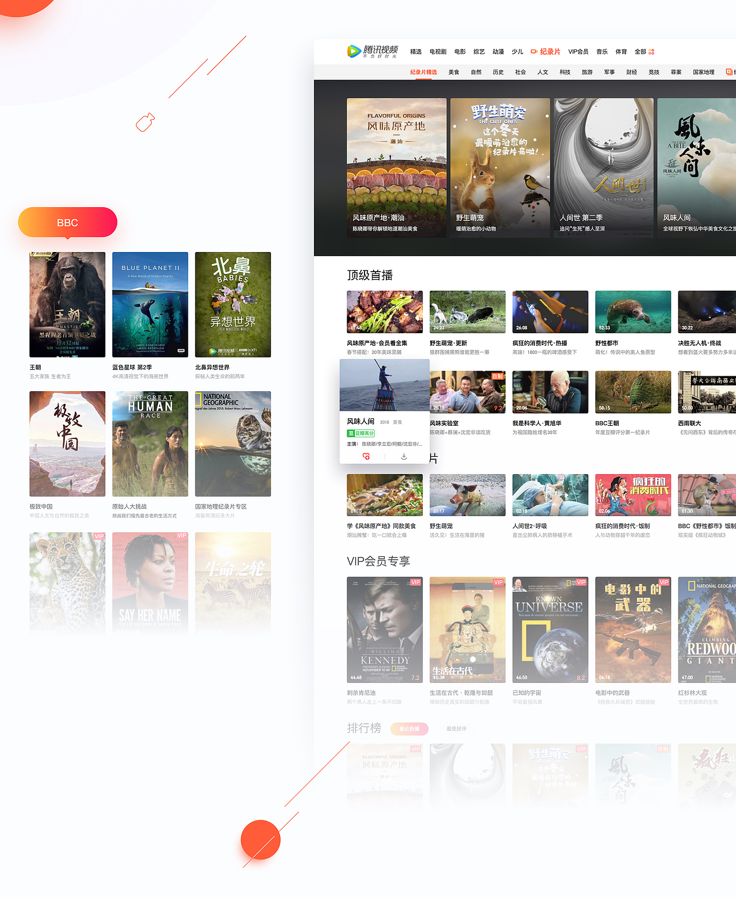
Task: Open the 野生萌宠 banner poster
Action: point(500,167)
